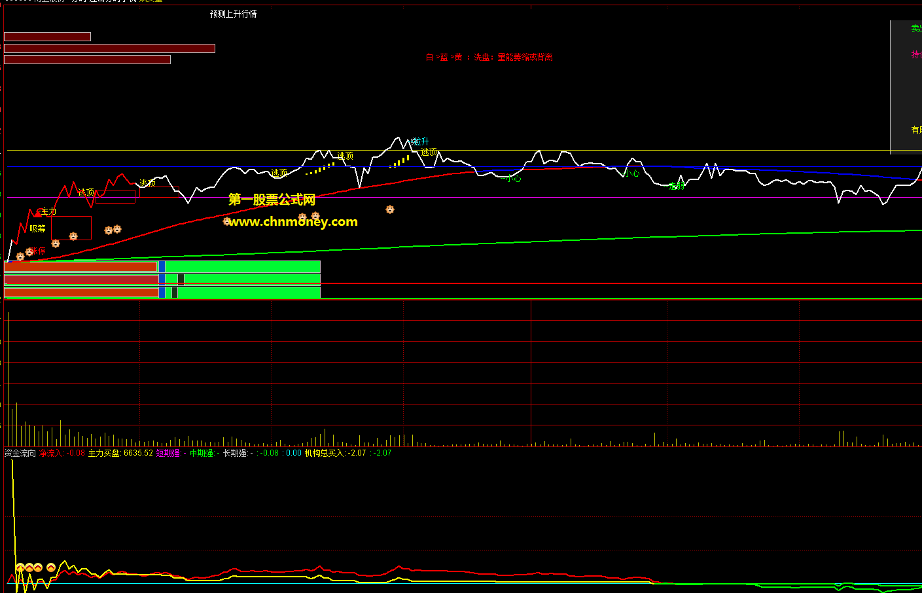Click the 主力买盘 6635.52 value
Image resolution: width=922 pixels, height=593 pixels.
(x=120, y=453)
